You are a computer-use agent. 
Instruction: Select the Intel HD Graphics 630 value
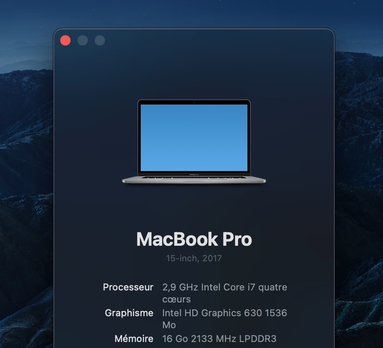pos(225,319)
